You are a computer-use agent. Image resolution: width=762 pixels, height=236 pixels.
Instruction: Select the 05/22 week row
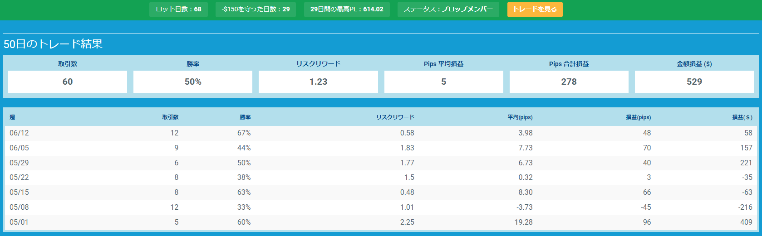pos(381,177)
